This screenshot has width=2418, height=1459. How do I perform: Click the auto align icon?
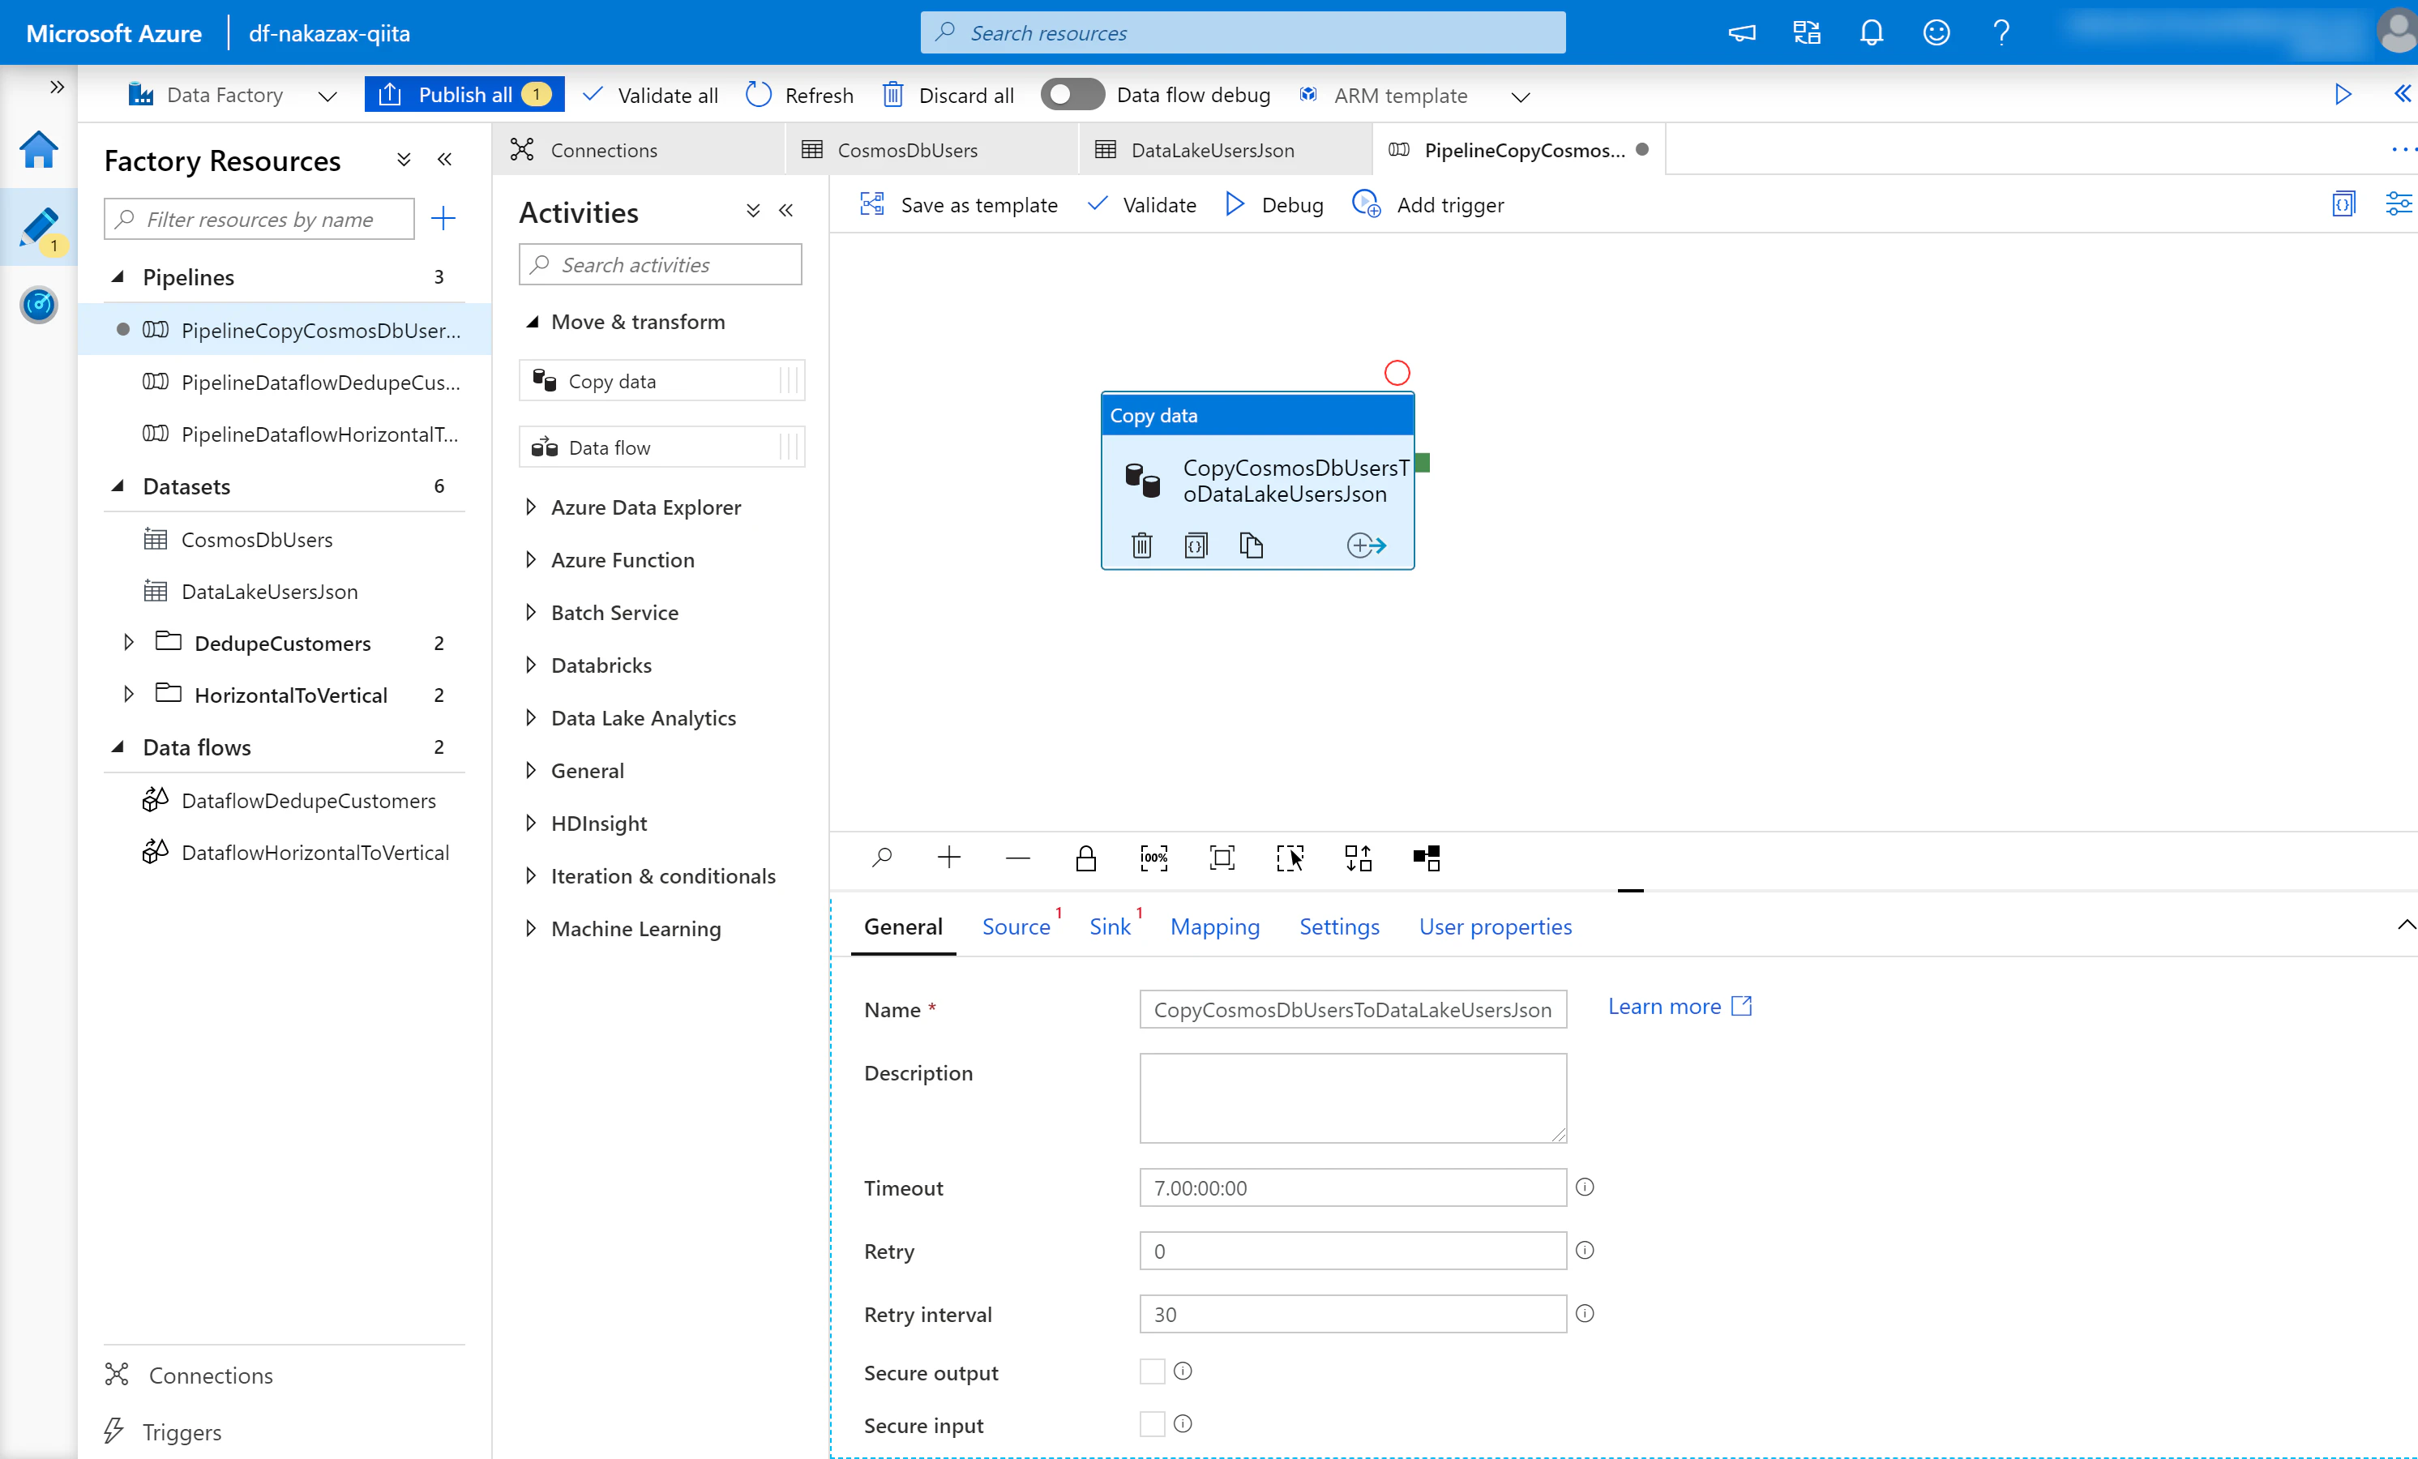pyautogui.click(x=1359, y=858)
